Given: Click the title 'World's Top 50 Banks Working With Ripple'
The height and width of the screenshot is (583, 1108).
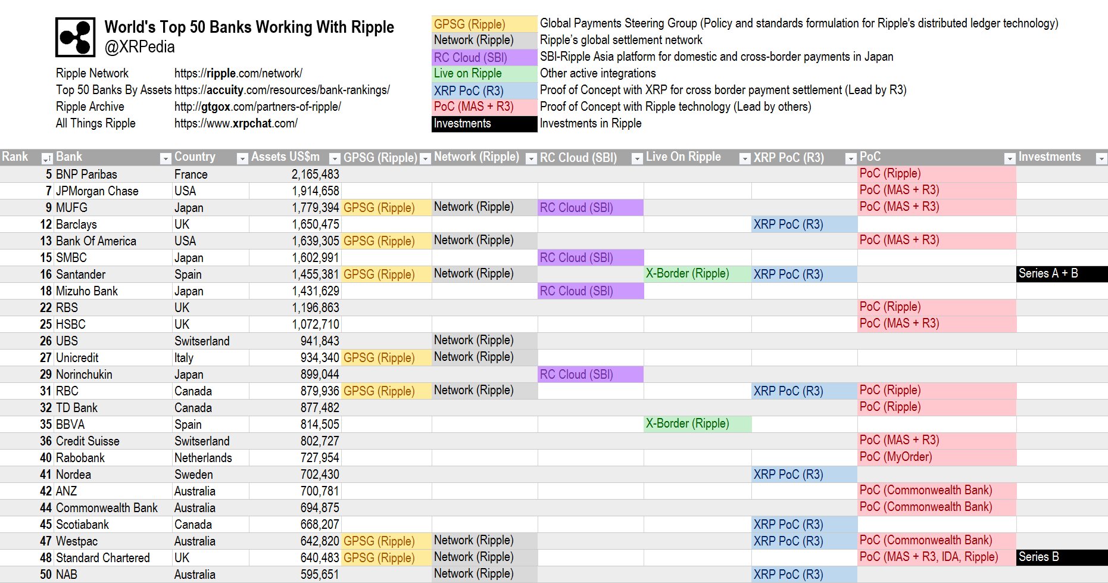Looking at the screenshot, I should (249, 27).
